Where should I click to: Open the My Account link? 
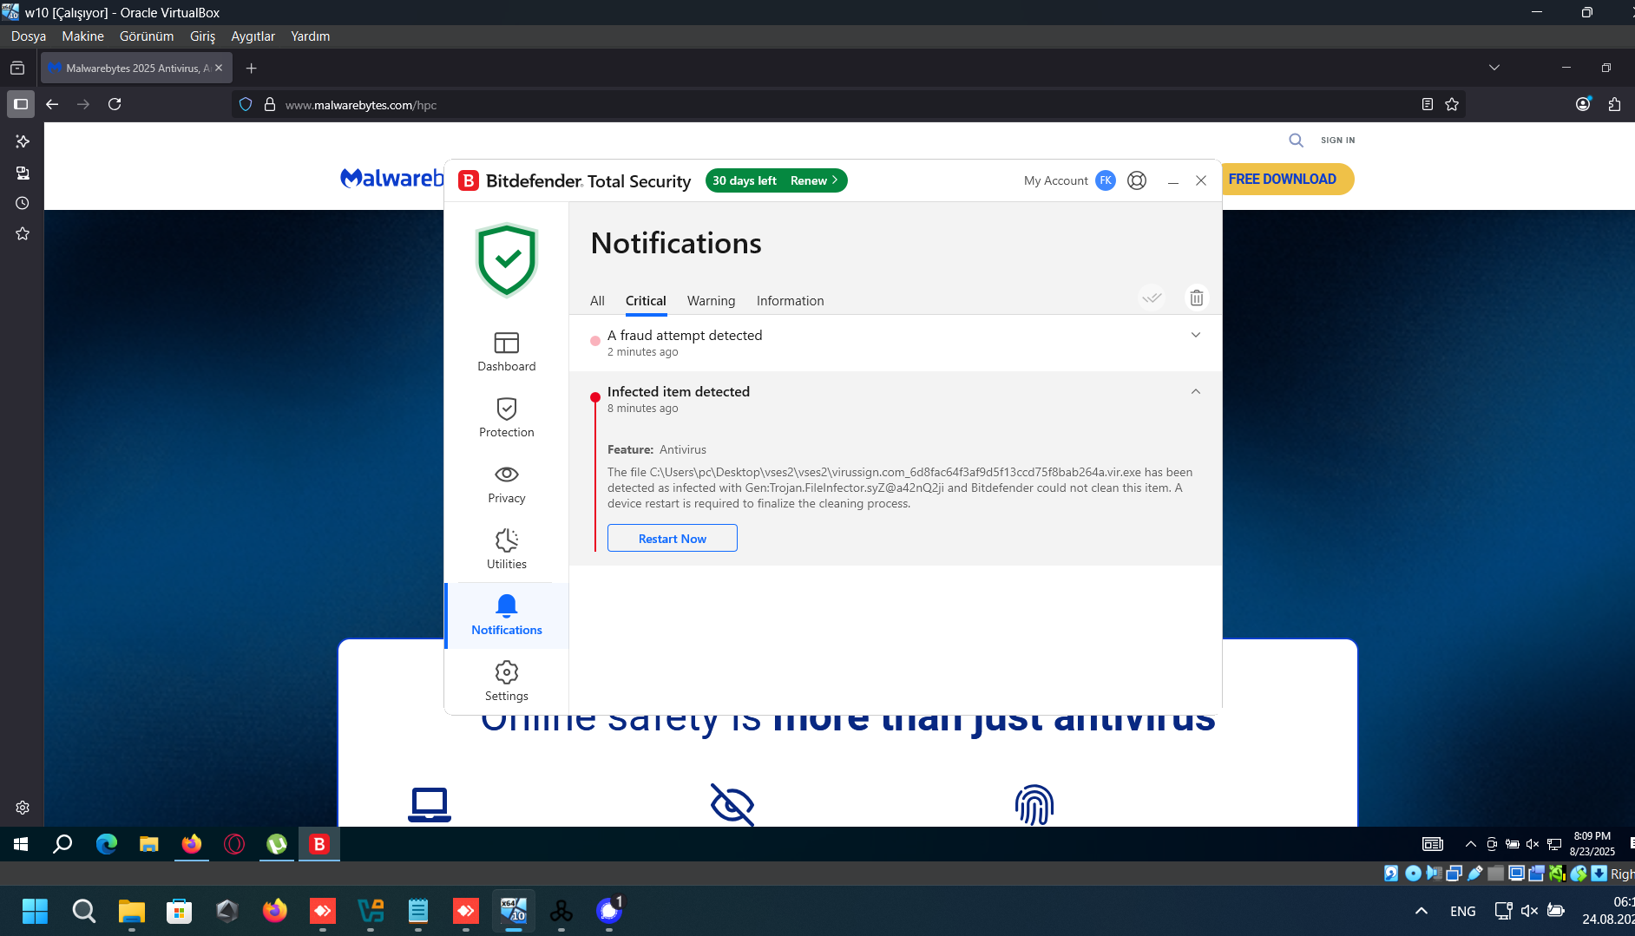(x=1055, y=180)
